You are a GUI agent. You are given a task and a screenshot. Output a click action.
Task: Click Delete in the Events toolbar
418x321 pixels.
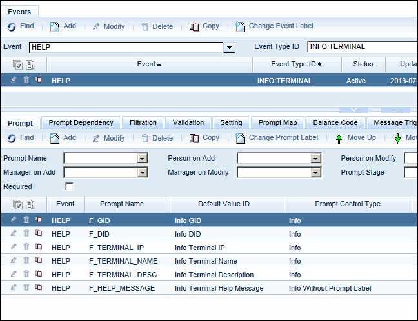(157, 26)
